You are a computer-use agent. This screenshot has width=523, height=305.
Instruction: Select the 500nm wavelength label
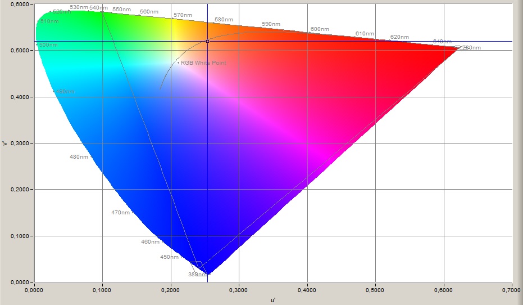tap(48, 44)
